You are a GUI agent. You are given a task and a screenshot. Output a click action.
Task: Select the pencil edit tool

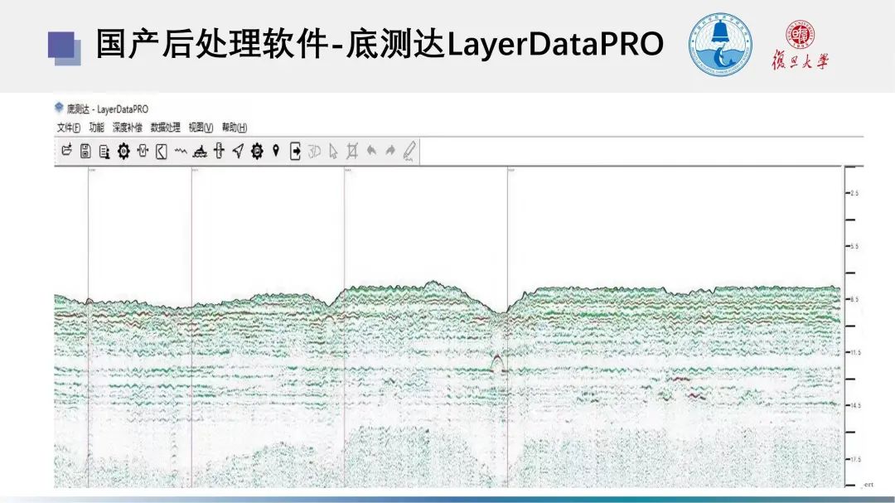pos(409,151)
